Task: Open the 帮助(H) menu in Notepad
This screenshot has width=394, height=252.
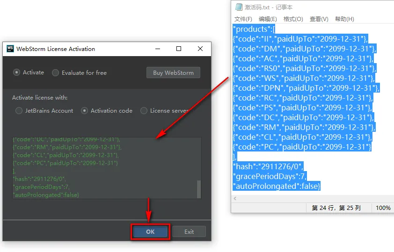Action: click(x=344, y=19)
